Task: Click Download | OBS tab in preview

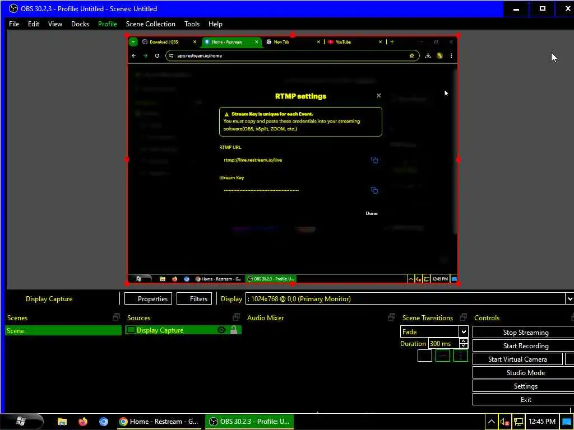Action: (x=169, y=41)
